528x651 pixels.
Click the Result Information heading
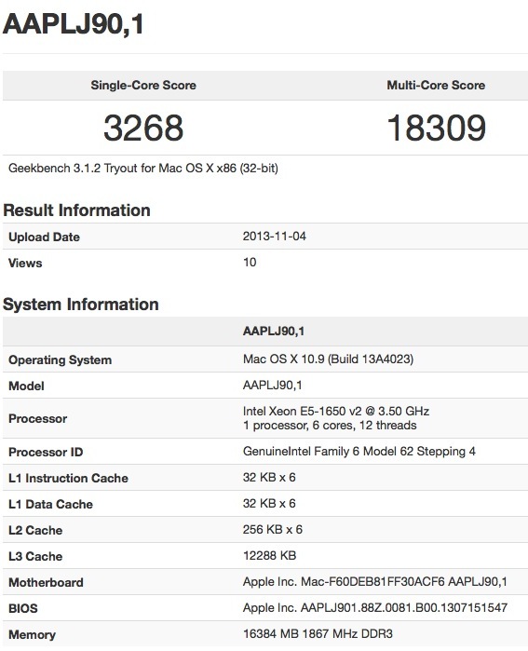click(x=76, y=210)
